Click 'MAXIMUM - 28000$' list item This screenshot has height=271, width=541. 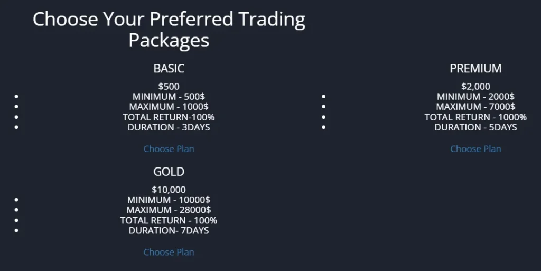pos(169,210)
